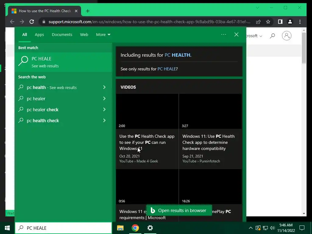This screenshot has height=234, width=312.
Task: Open Chrome profile avatar button
Action: [290, 22]
